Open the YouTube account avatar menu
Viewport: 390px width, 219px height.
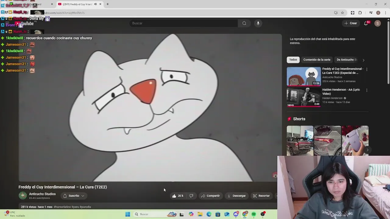[x=378, y=23]
